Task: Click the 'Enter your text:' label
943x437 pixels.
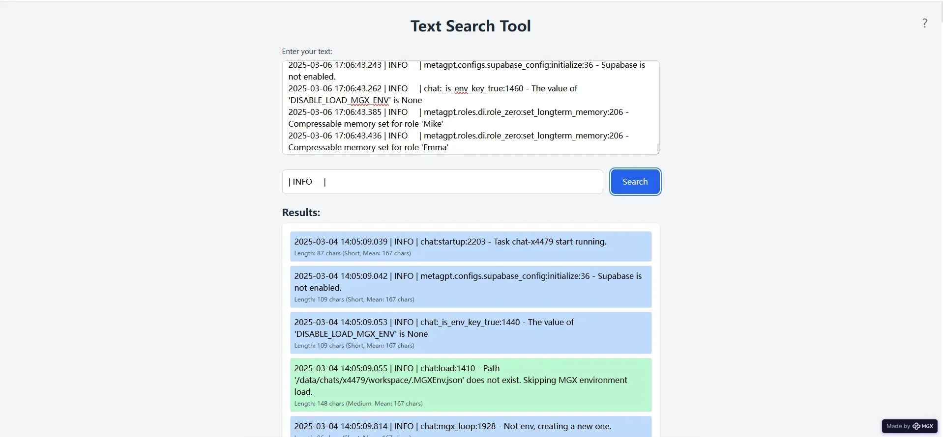Action: (x=307, y=52)
